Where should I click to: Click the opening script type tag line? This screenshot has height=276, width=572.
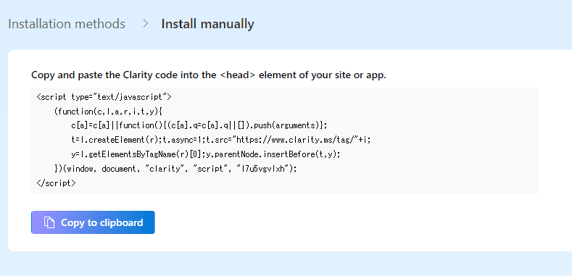pyautogui.click(x=104, y=97)
